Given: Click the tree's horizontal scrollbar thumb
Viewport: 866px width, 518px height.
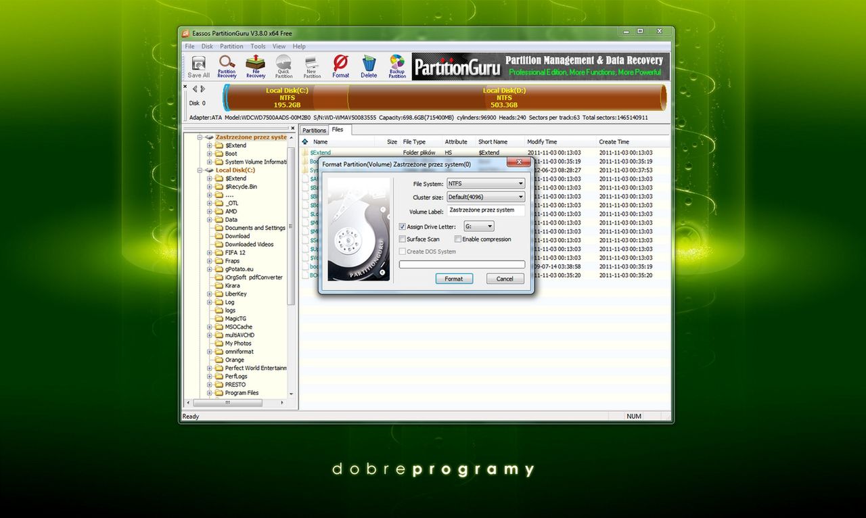Looking at the screenshot, I should pos(227,402).
